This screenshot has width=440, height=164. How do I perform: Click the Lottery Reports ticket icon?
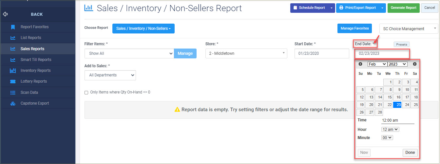13,81
